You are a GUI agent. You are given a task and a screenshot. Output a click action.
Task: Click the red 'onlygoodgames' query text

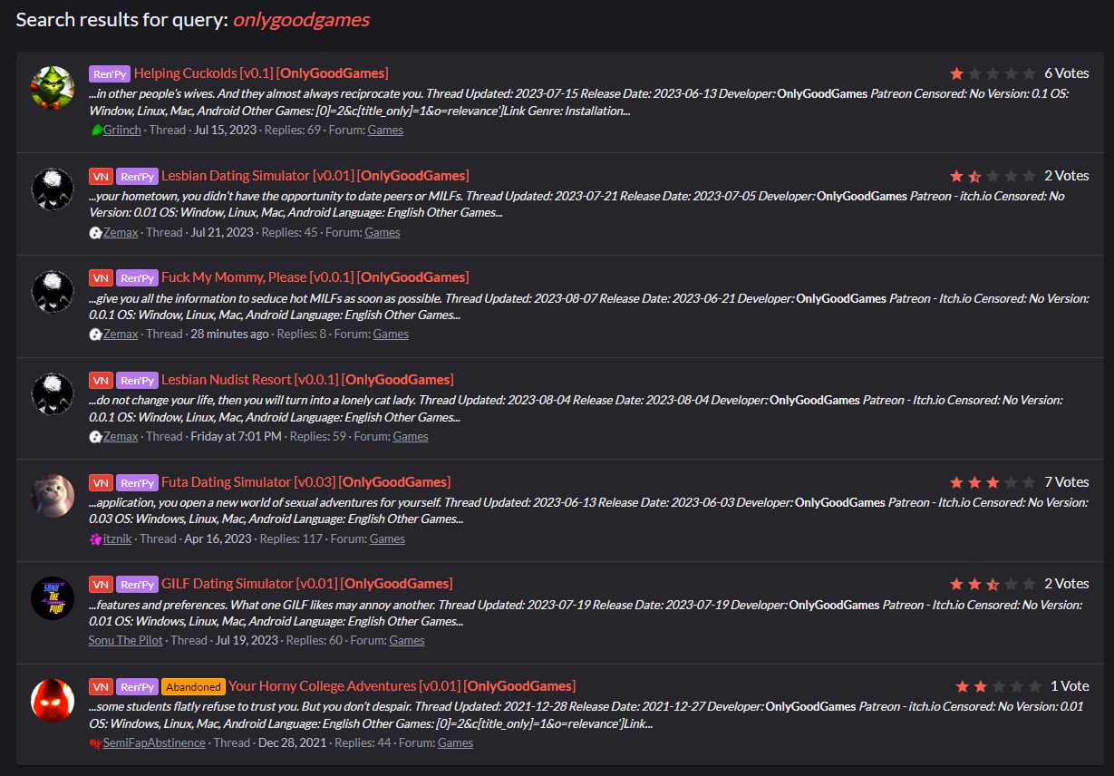click(x=301, y=19)
